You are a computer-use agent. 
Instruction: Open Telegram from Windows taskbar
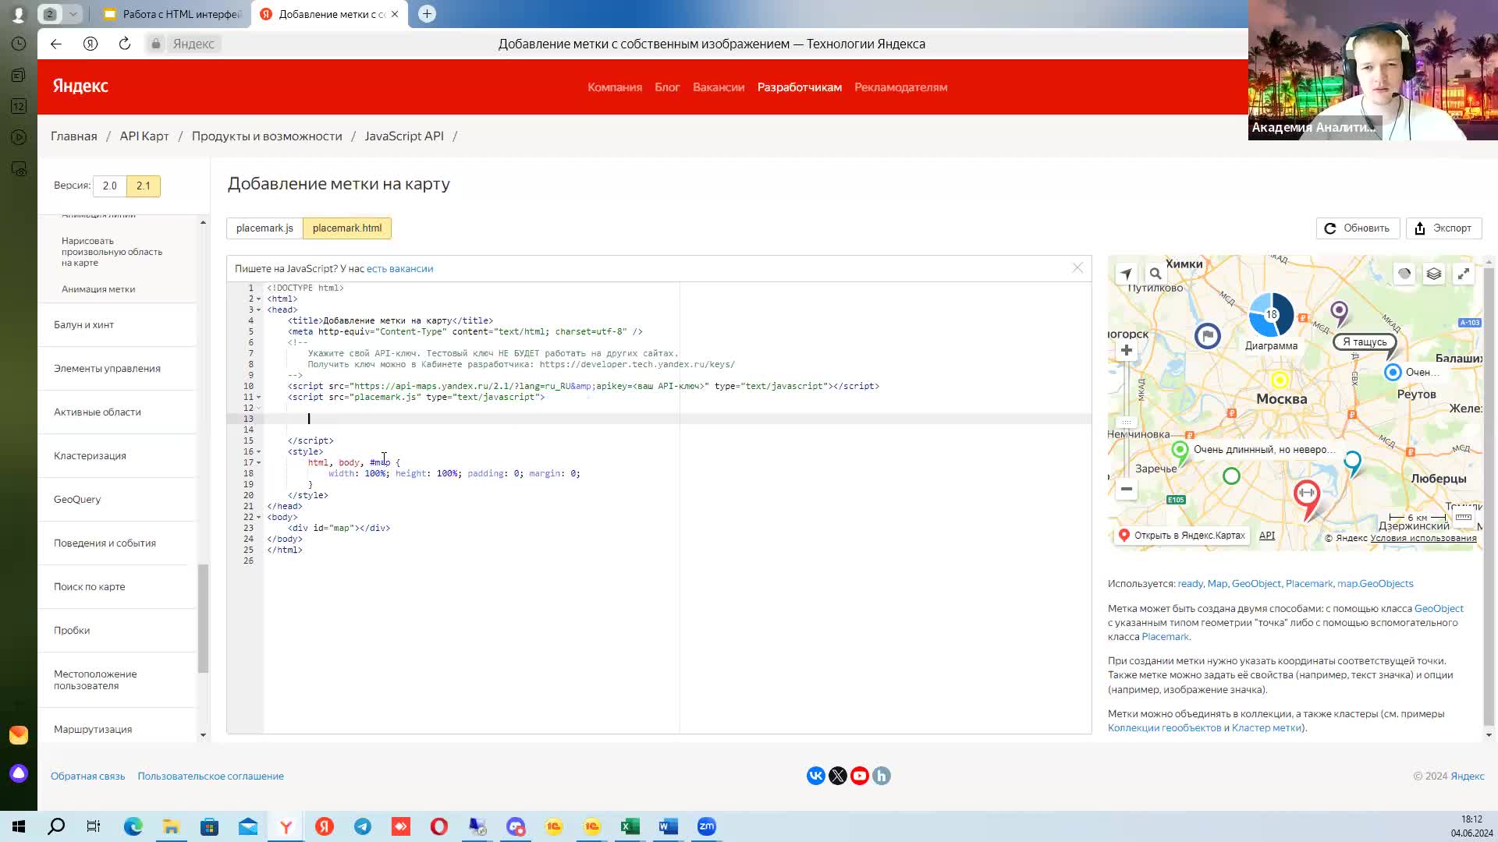click(x=363, y=826)
